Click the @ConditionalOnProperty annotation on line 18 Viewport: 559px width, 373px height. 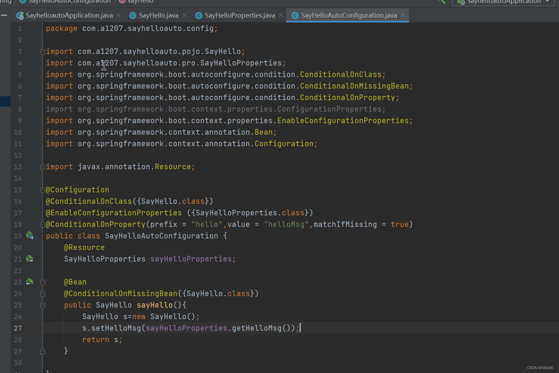(x=95, y=224)
